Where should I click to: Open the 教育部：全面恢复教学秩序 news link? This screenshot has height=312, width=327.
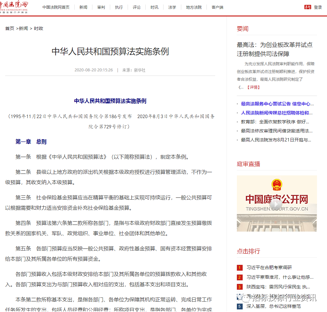pos(275,122)
